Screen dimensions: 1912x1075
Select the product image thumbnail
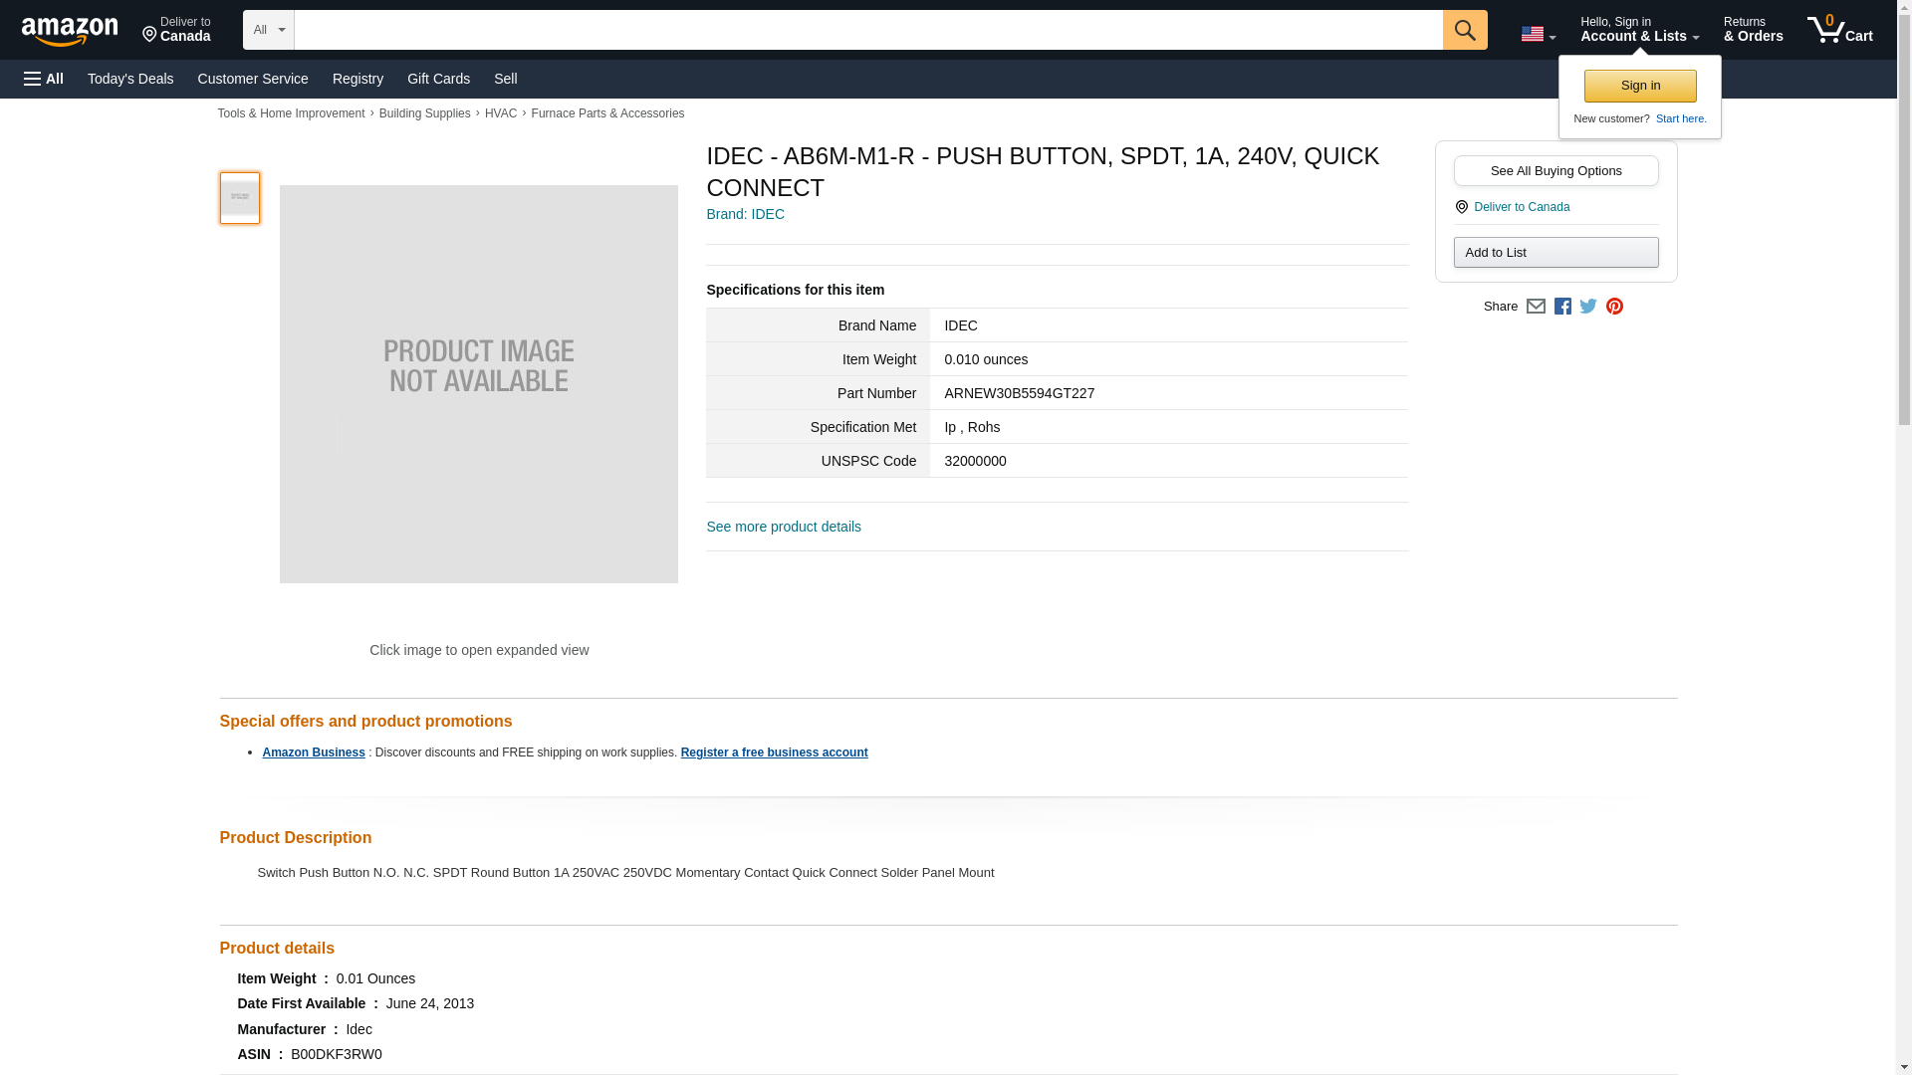(240, 197)
